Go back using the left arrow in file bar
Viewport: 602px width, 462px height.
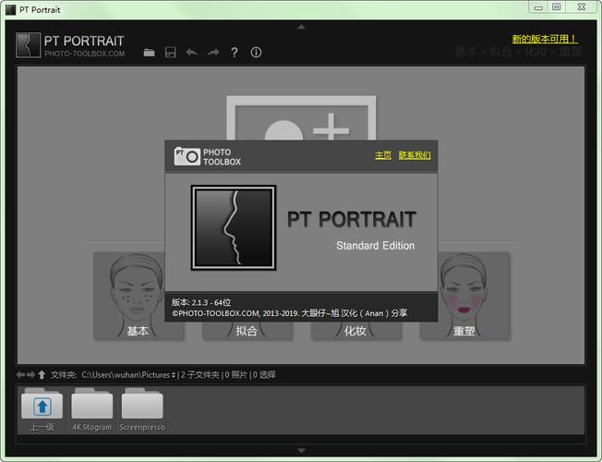(x=20, y=374)
